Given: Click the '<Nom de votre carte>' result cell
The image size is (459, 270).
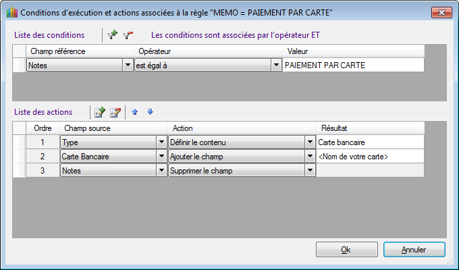Looking at the screenshot, I should pos(370,157).
